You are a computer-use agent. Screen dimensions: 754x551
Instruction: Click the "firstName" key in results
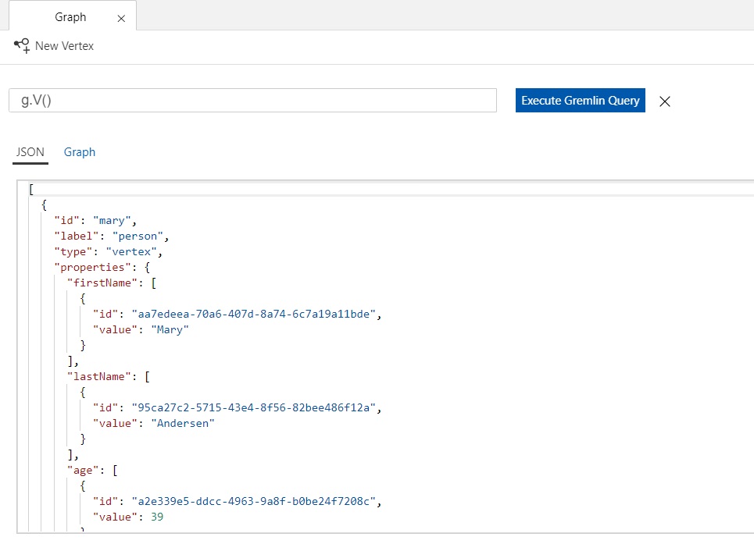98,283
